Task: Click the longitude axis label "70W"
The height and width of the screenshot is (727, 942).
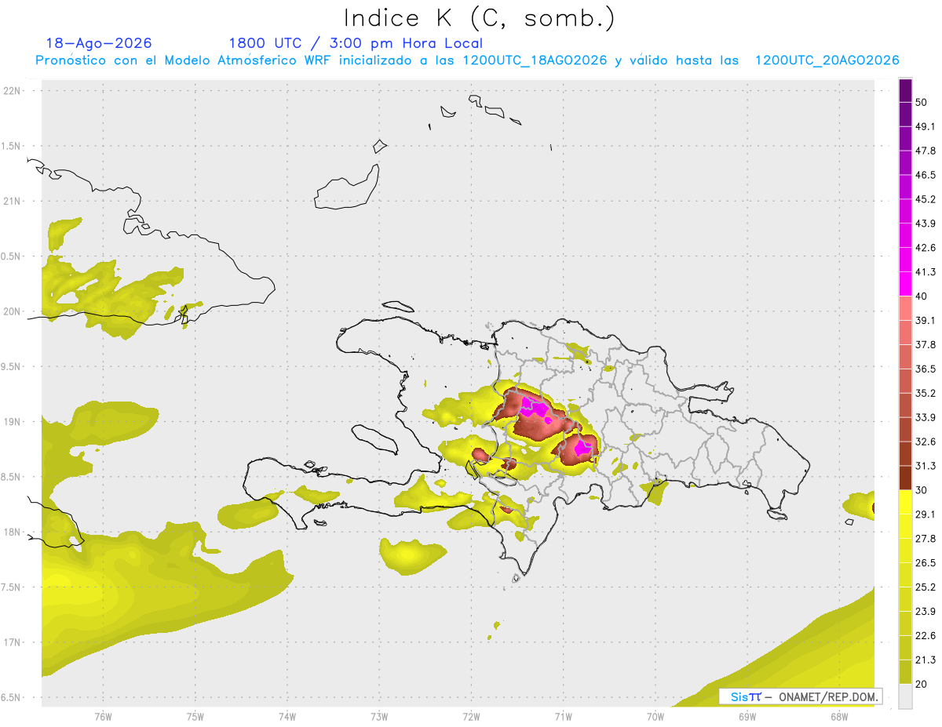Action: [655, 717]
